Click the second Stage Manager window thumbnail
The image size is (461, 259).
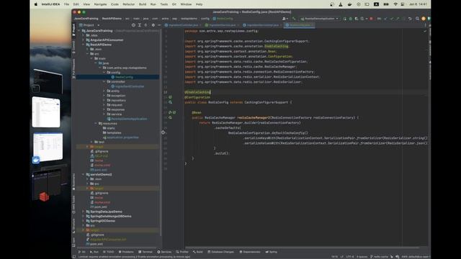(46, 112)
